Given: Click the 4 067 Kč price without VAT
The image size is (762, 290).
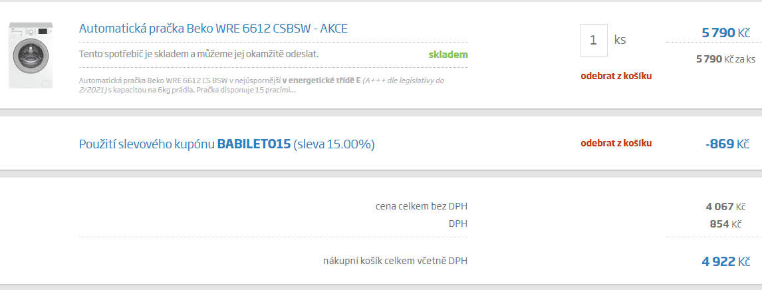Looking at the screenshot, I should 725,207.
